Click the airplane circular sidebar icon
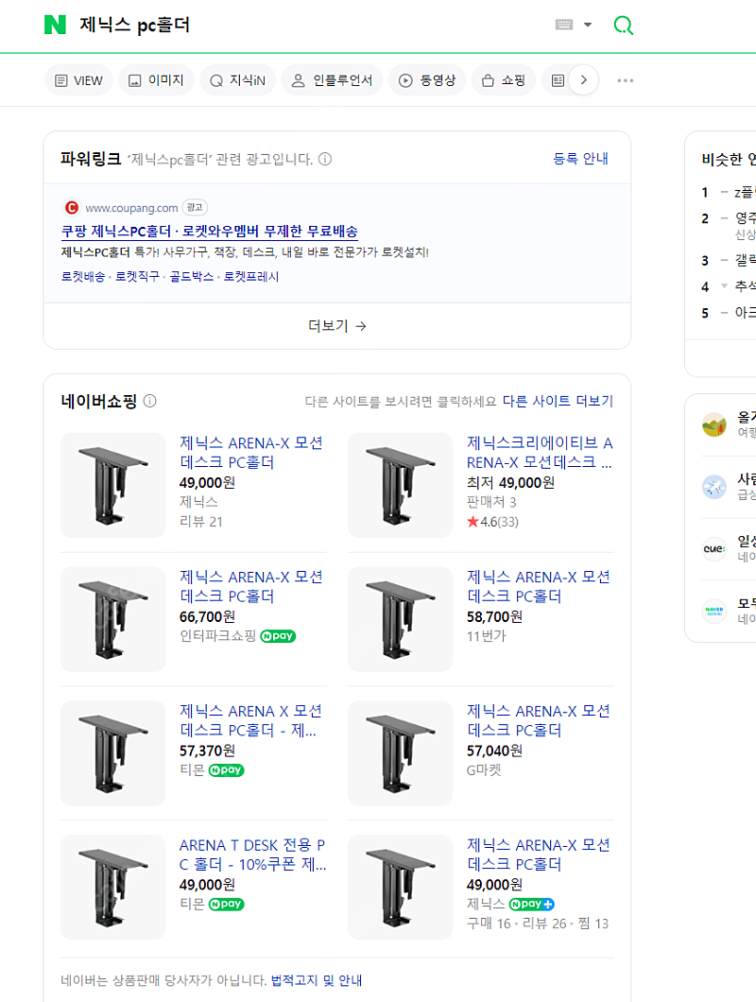 (714, 487)
